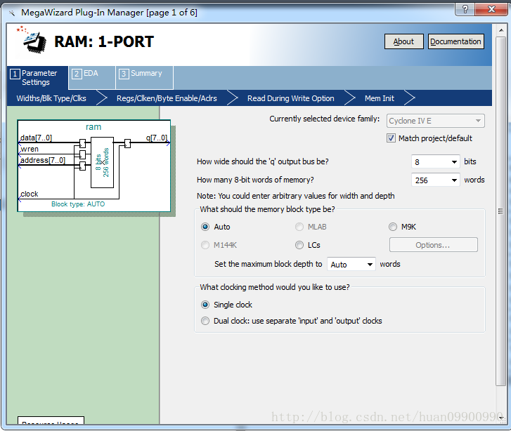
Task: Click the RAM chip wizard logo icon
Action: point(32,41)
